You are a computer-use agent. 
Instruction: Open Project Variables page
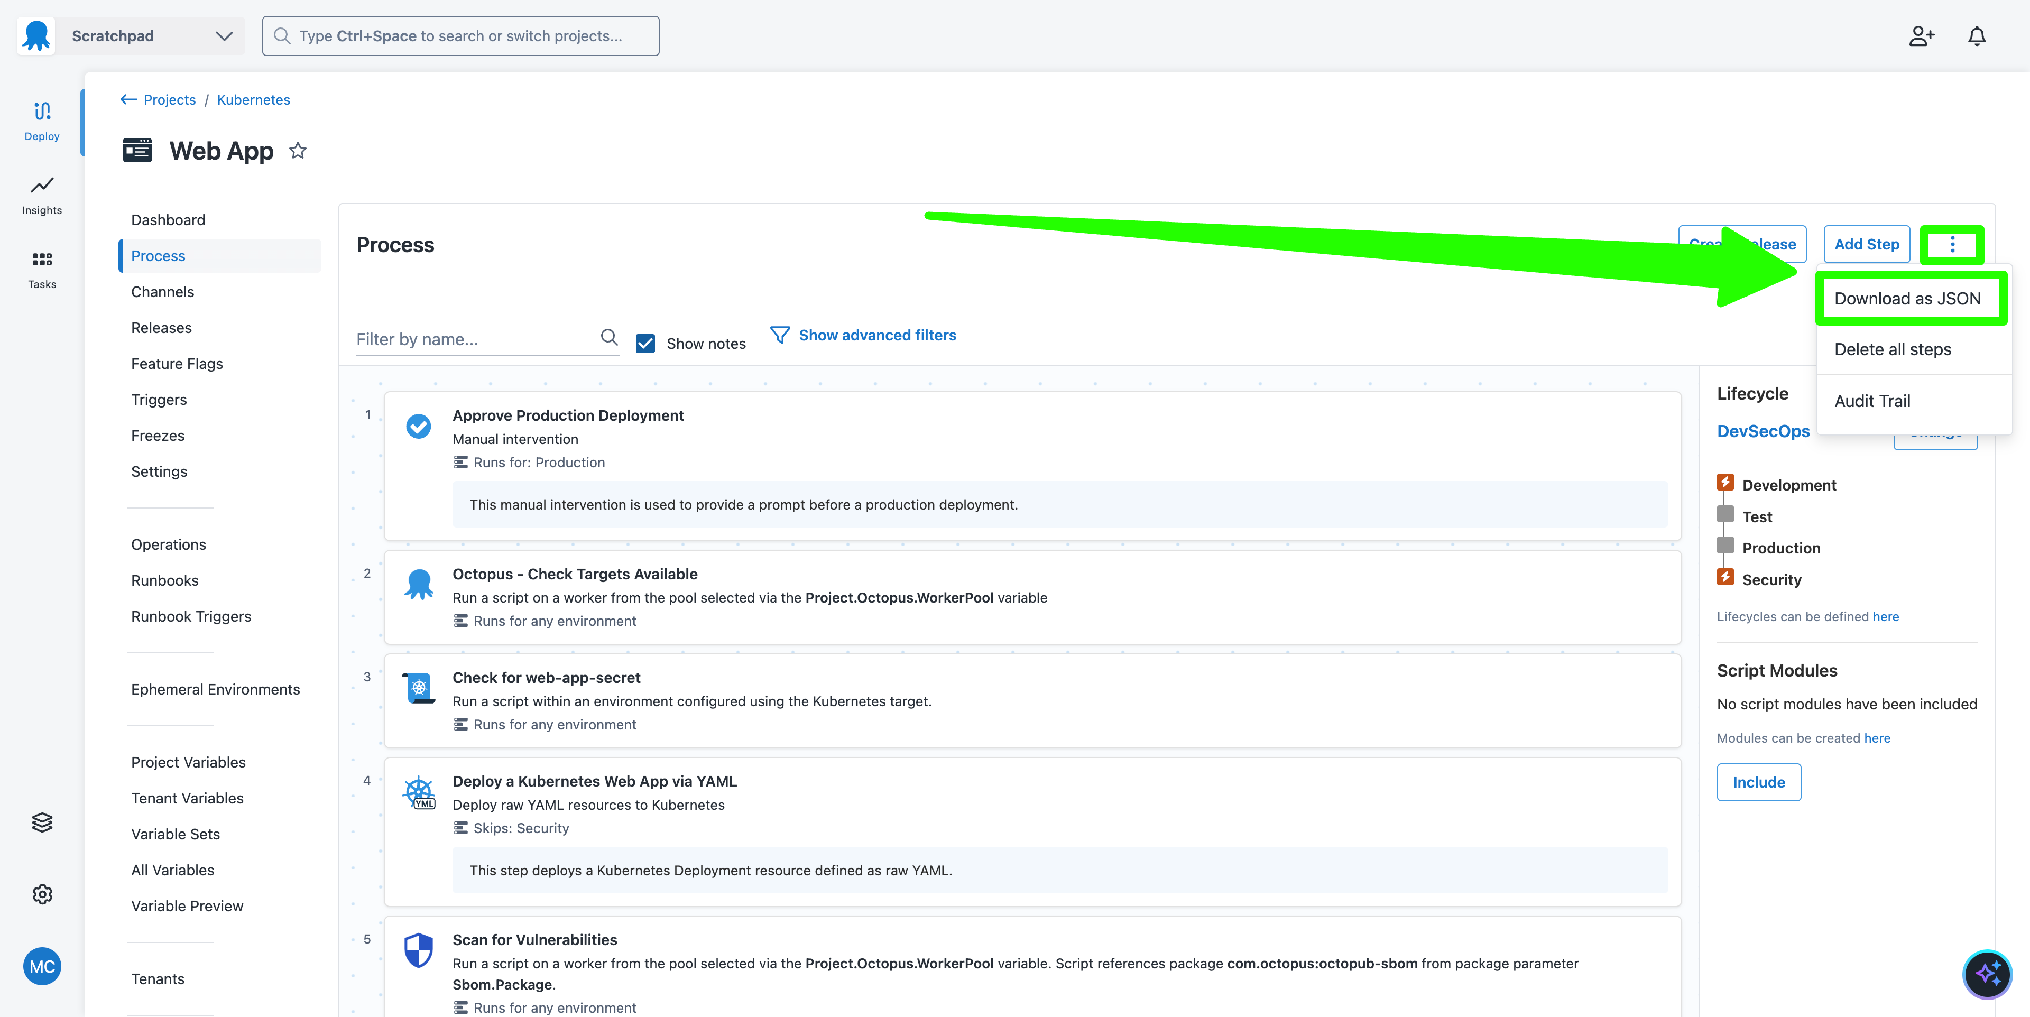tap(188, 762)
